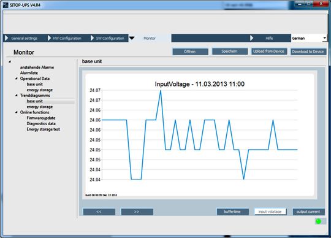
Task: Open Energy storage test item
Action: [44, 129]
